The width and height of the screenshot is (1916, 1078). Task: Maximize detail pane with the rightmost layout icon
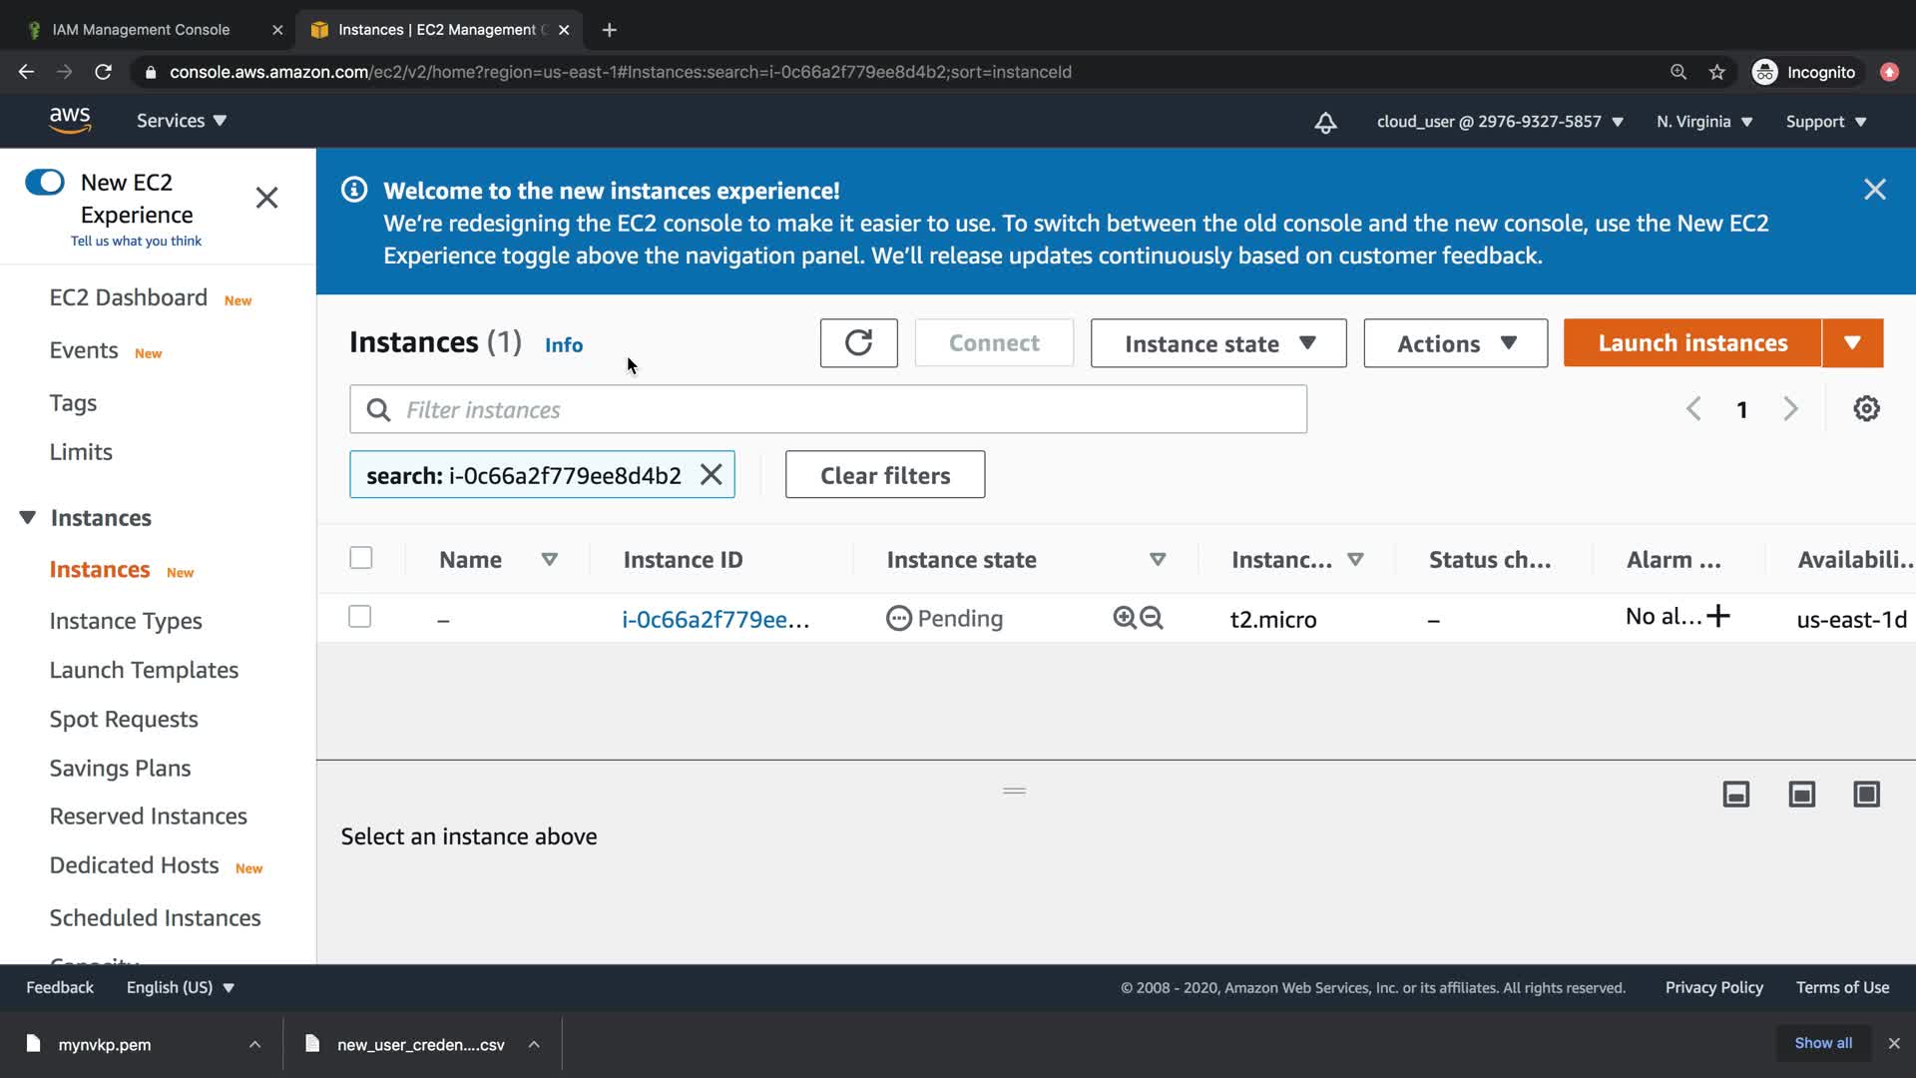1866,795
